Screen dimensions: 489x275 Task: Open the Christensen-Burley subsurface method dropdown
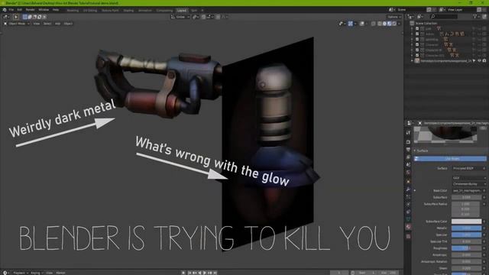469,184
